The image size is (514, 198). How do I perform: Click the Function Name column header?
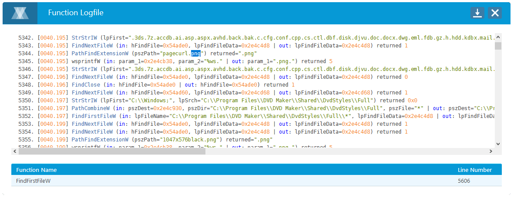[x=37, y=170]
